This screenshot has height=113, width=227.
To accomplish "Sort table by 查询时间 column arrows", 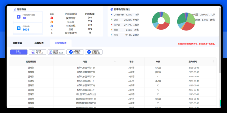I will click(x=213, y=61).
